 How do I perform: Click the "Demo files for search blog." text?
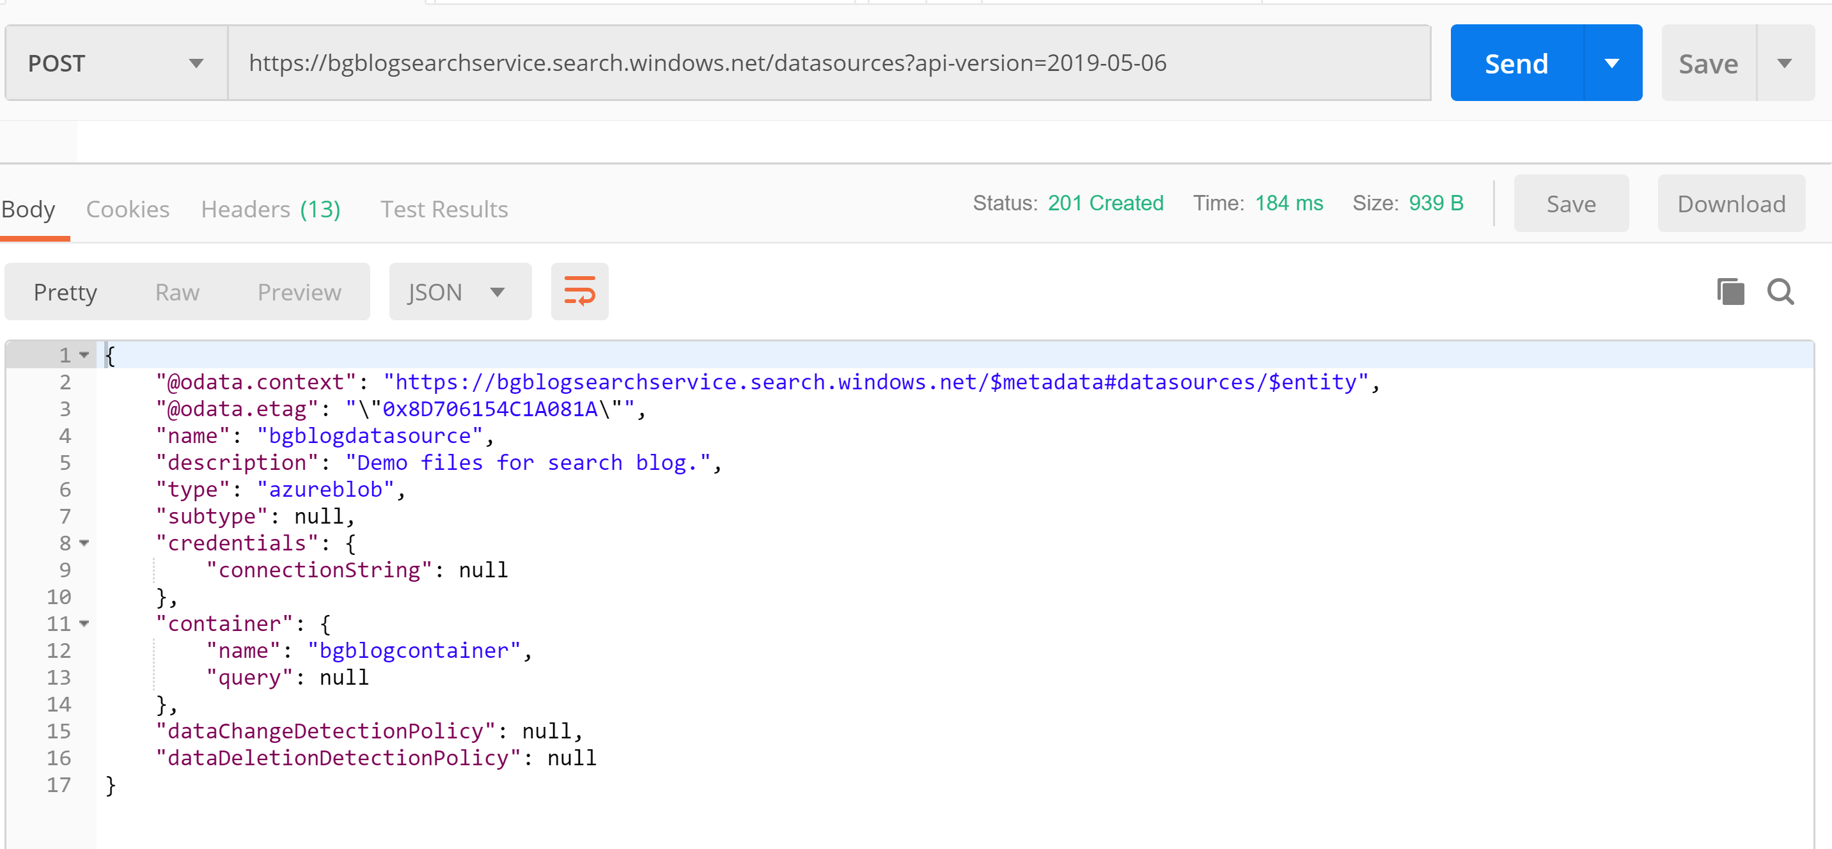(x=528, y=463)
